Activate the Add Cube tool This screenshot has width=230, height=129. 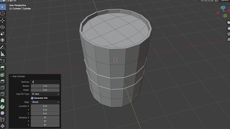pyautogui.click(x=2, y=61)
